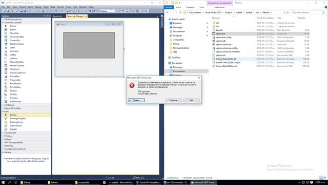This screenshot has width=328, height=185.
Task: Click Salir in the error dialog
Action: pos(191,101)
